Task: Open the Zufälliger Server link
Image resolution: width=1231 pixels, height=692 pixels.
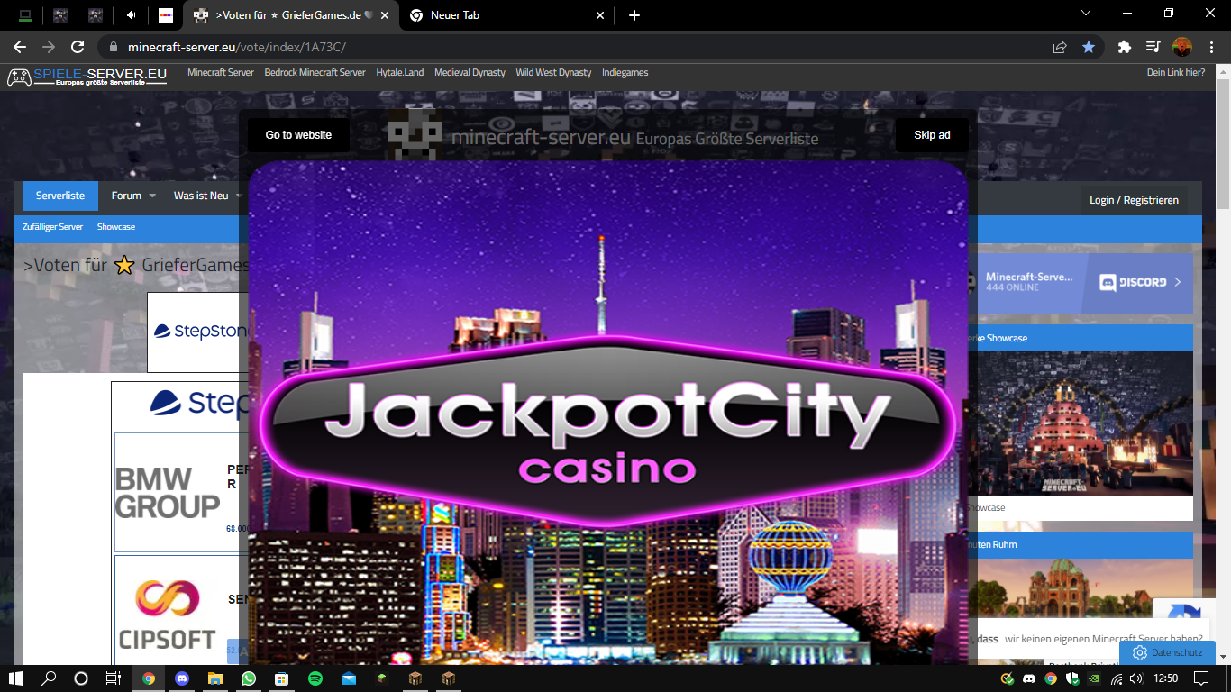Action: click(x=53, y=227)
